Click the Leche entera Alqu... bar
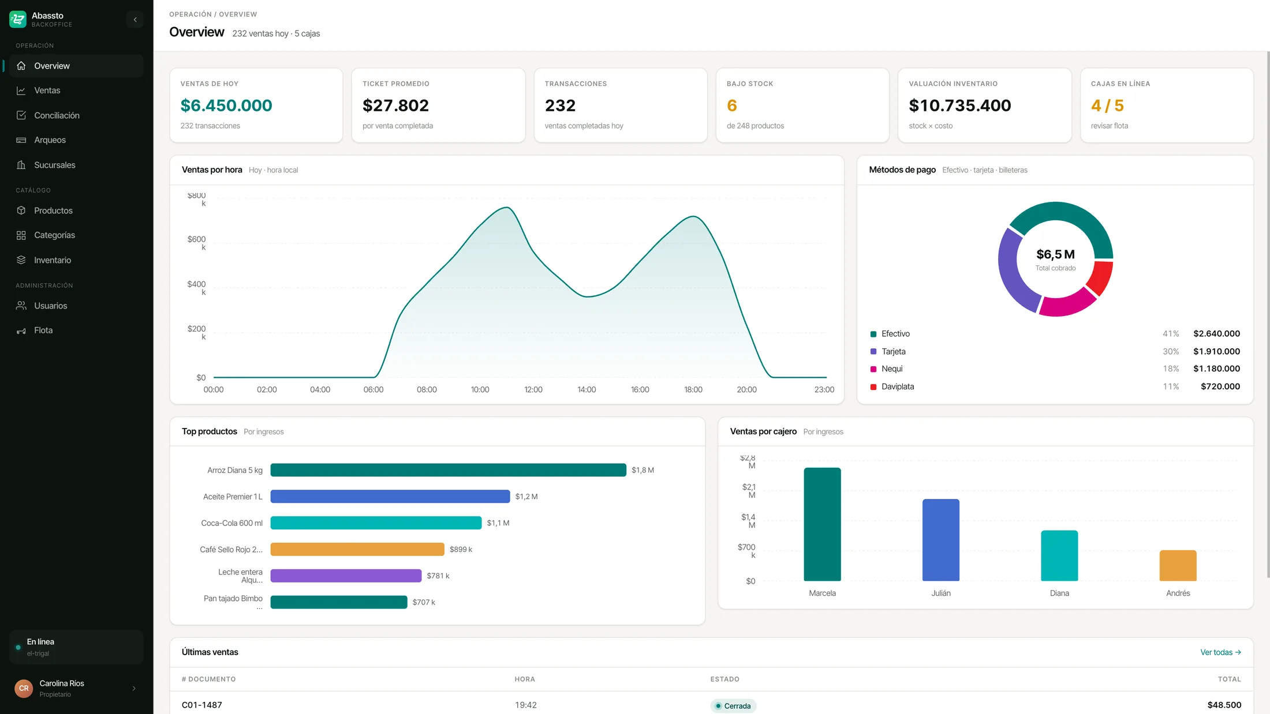1270x714 pixels. tap(346, 576)
